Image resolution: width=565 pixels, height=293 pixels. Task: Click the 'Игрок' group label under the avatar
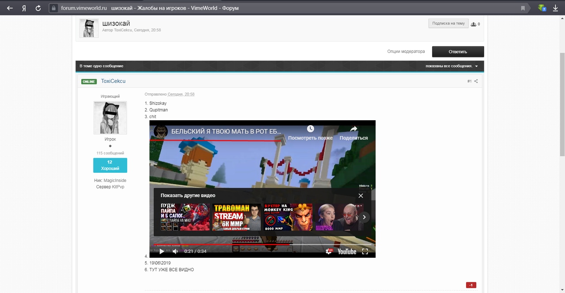coord(110,139)
